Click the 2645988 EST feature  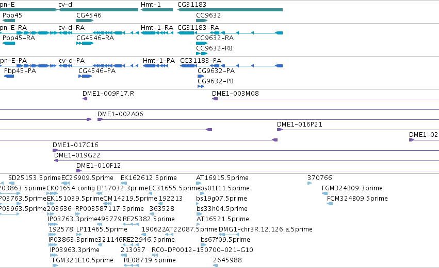[x=215, y=266]
